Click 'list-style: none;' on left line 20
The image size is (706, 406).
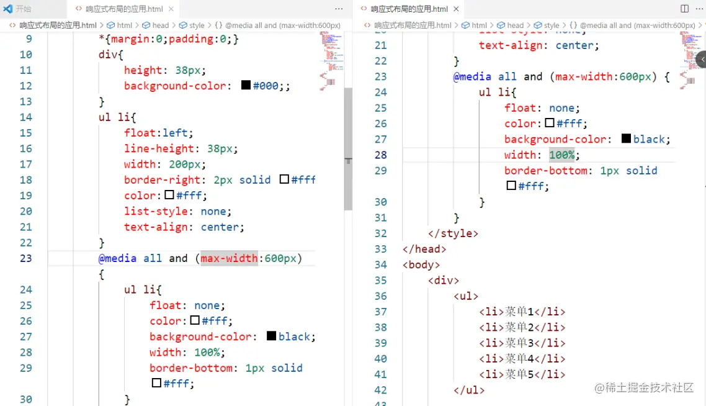(177, 211)
